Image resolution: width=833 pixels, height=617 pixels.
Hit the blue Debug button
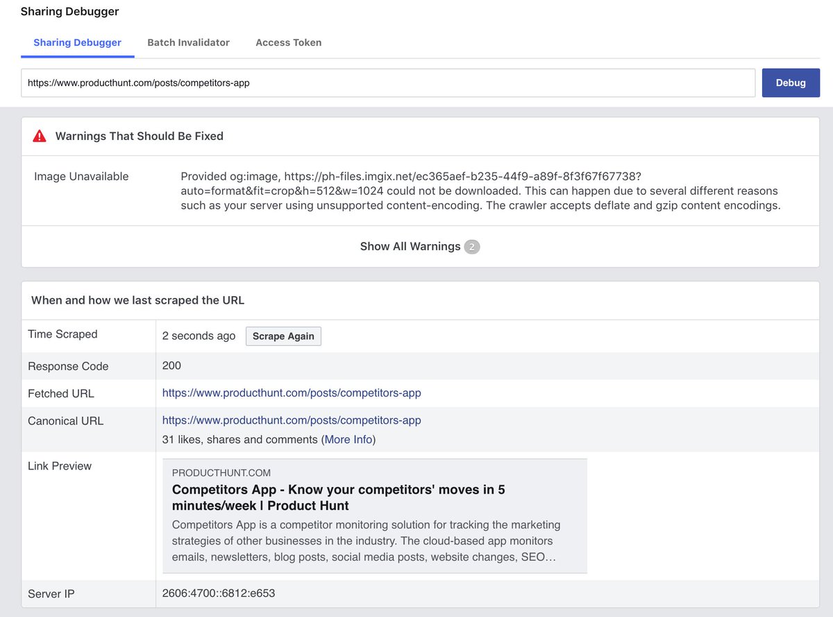791,82
